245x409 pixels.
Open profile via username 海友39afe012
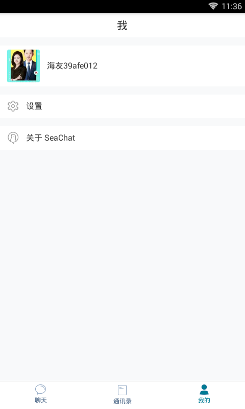pyautogui.click(x=72, y=66)
